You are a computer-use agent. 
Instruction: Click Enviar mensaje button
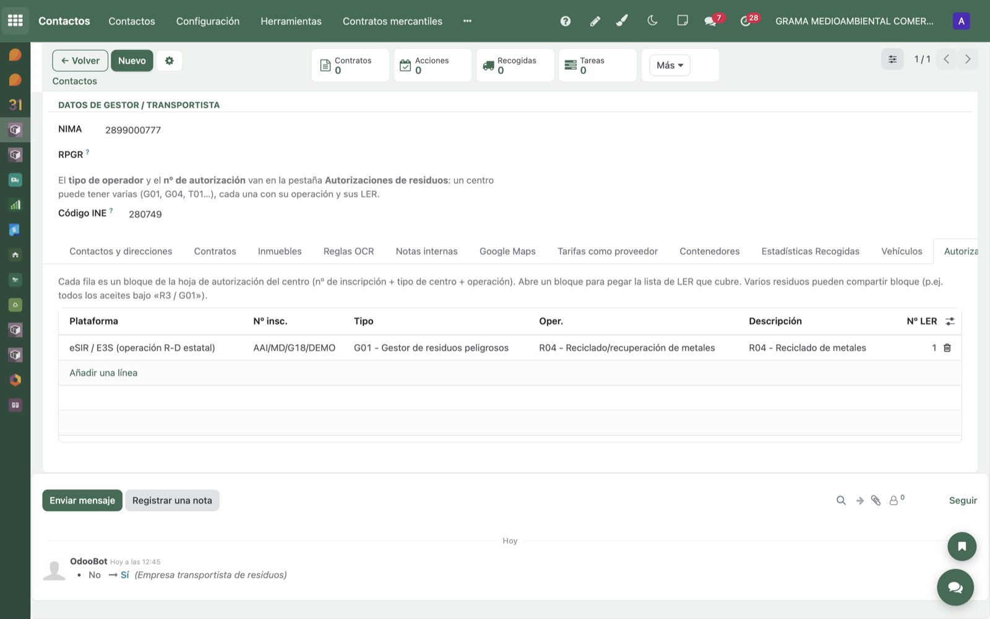(x=82, y=500)
